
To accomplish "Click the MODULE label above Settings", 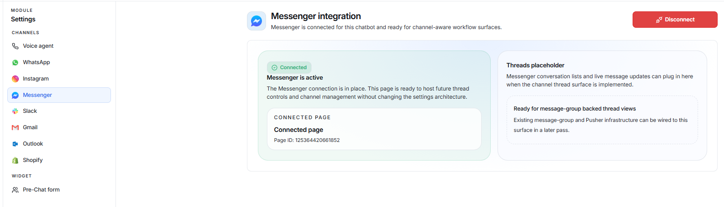I will click(x=22, y=10).
